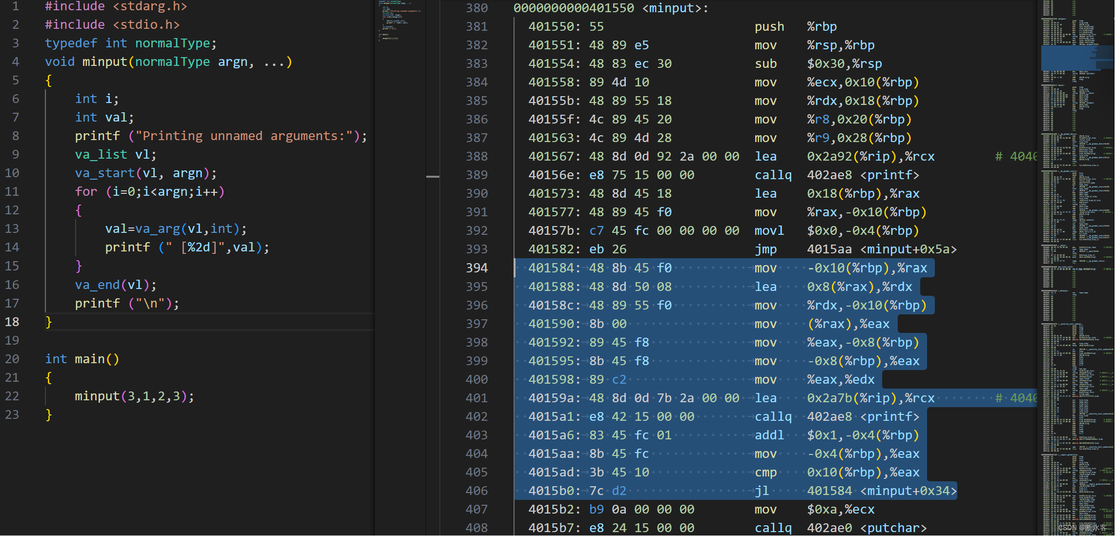Click the 'va_list vl;' line
1115x536 pixels.
pos(116,154)
